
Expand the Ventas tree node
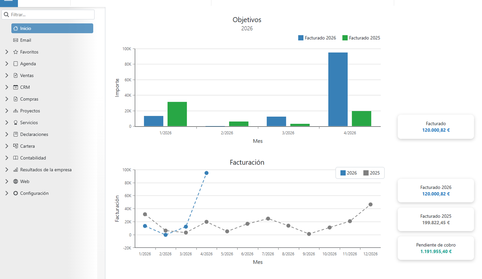click(x=7, y=76)
